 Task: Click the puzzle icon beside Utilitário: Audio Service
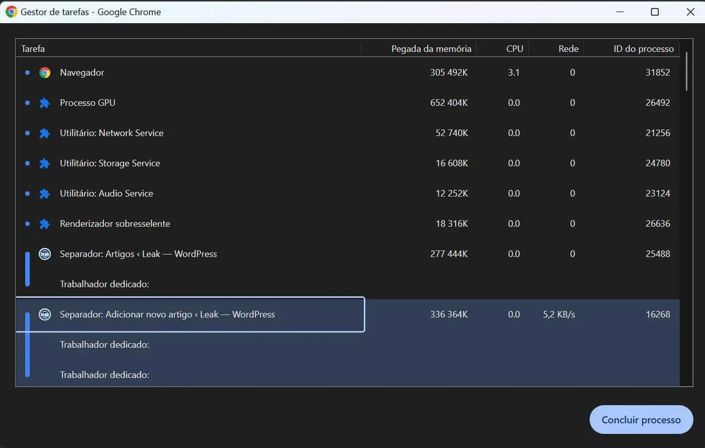click(x=45, y=194)
